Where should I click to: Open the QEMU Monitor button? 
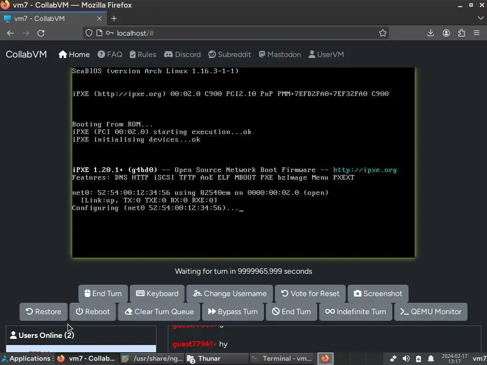(x=431, y=312)
